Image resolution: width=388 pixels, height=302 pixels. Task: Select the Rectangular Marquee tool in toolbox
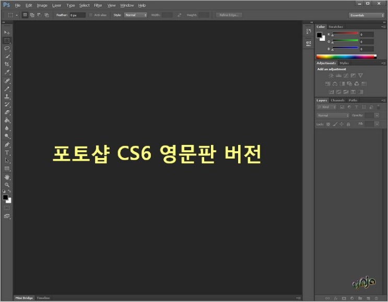coord(7,41)
